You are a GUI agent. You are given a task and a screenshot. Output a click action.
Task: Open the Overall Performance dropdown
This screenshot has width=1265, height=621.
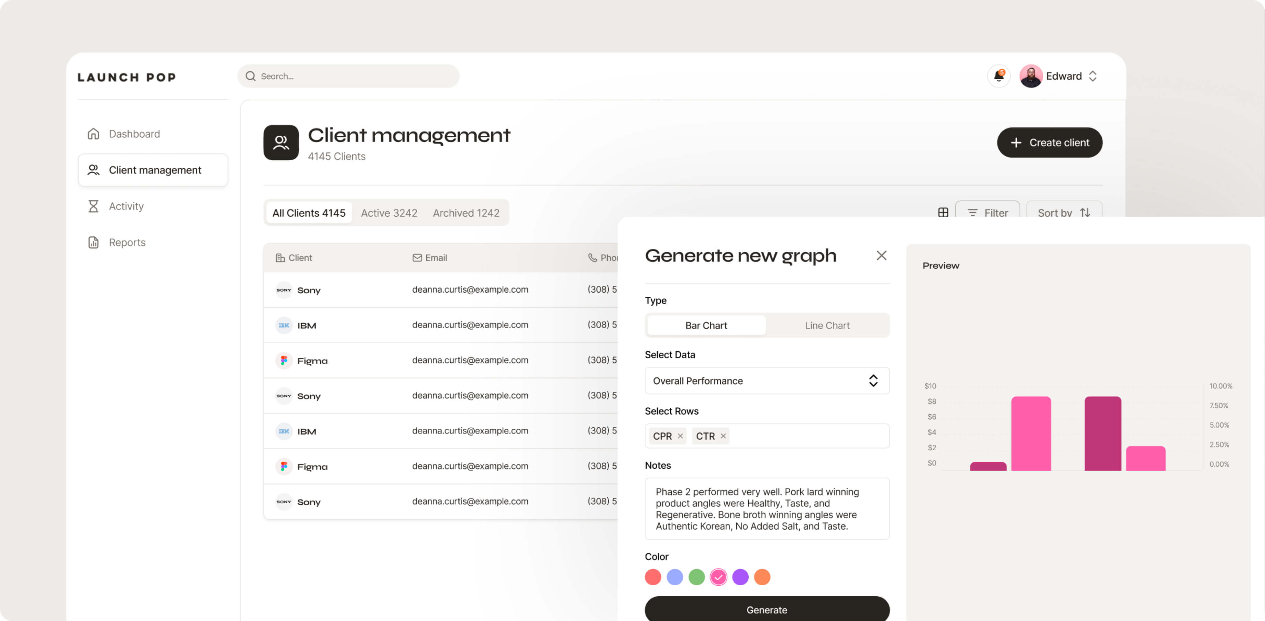(x=767, y=381)
